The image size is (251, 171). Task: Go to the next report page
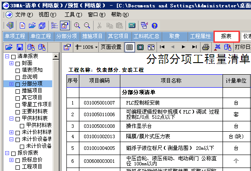click(183, 47)
